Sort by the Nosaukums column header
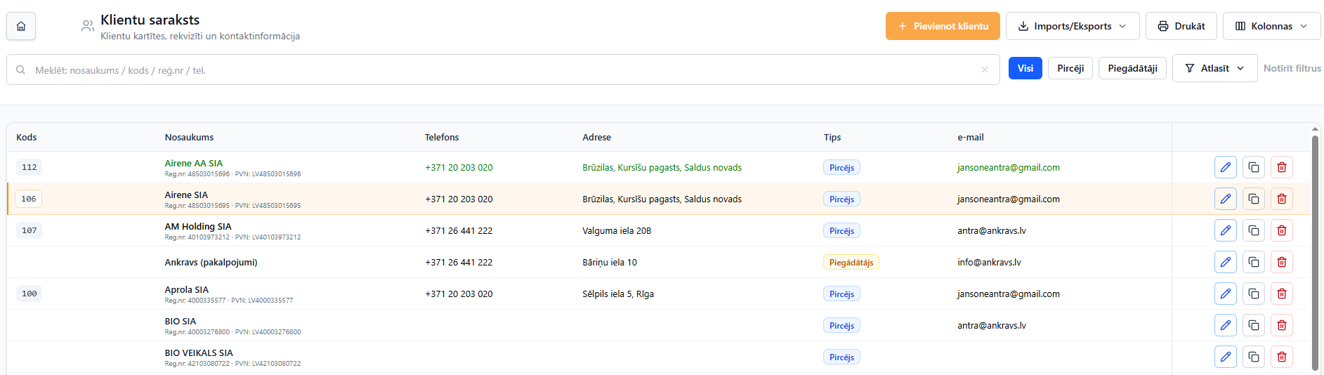 (x=189, y=138)
